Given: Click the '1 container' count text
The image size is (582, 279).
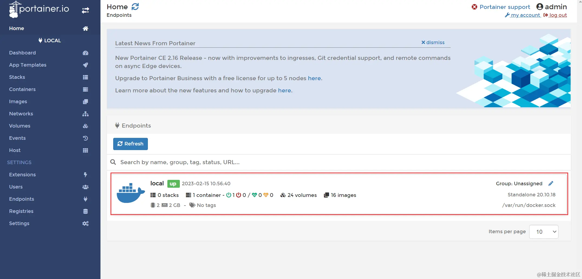Looking at the screenshot, I should [207, 195].
